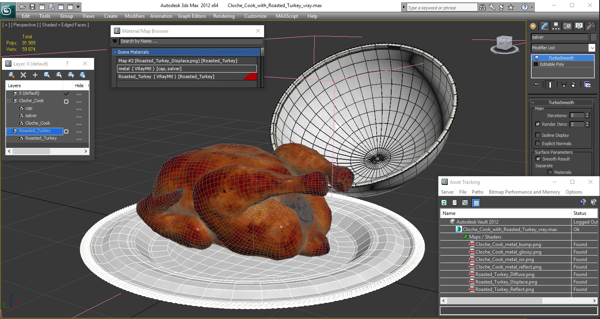The image size is (600, 319).
Task: Open the Rendering menu
Action: click(x=224, y=16)
